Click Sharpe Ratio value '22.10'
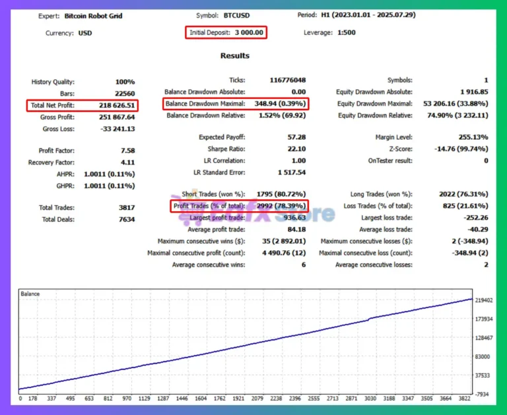Screen dimensions: 507x415 pyautogui.click(x=296, y=149)
